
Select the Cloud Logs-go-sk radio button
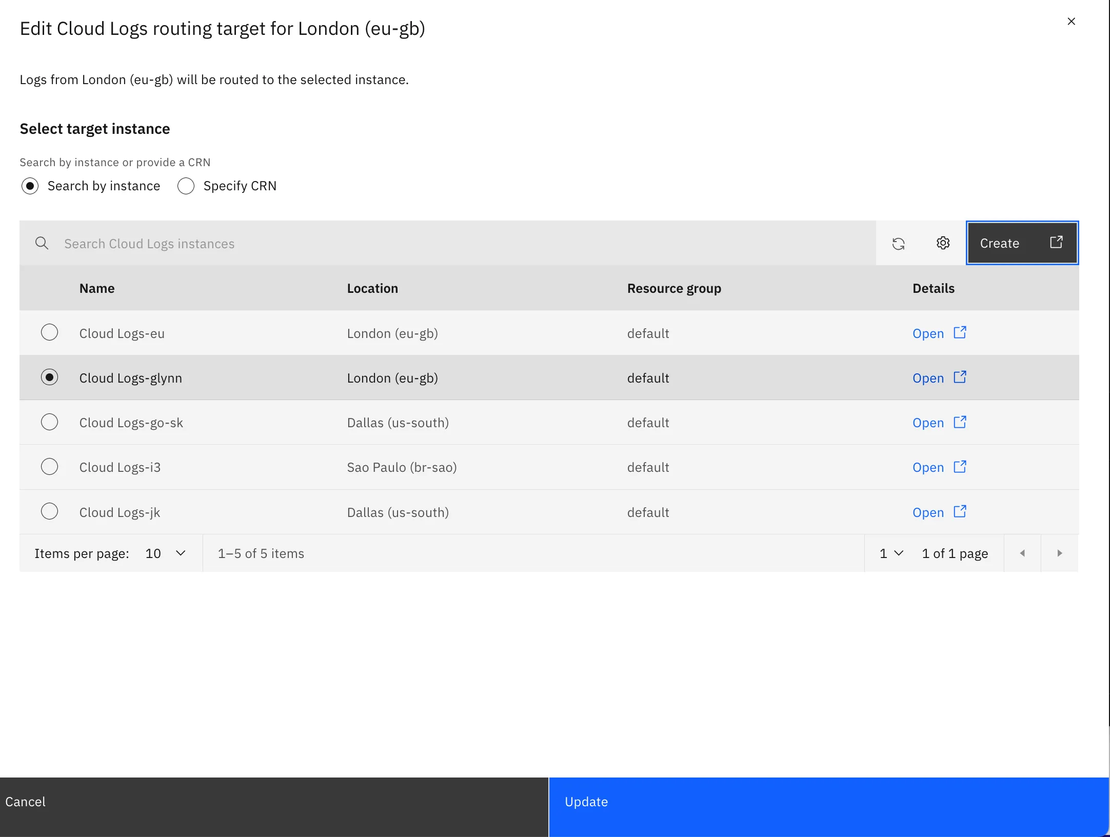tap(49, 422)
